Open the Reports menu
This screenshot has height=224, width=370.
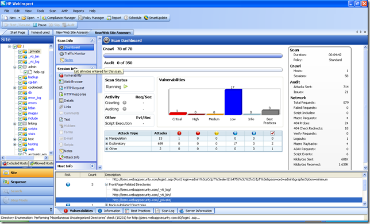pyautogui.click(x=78, y=11)
